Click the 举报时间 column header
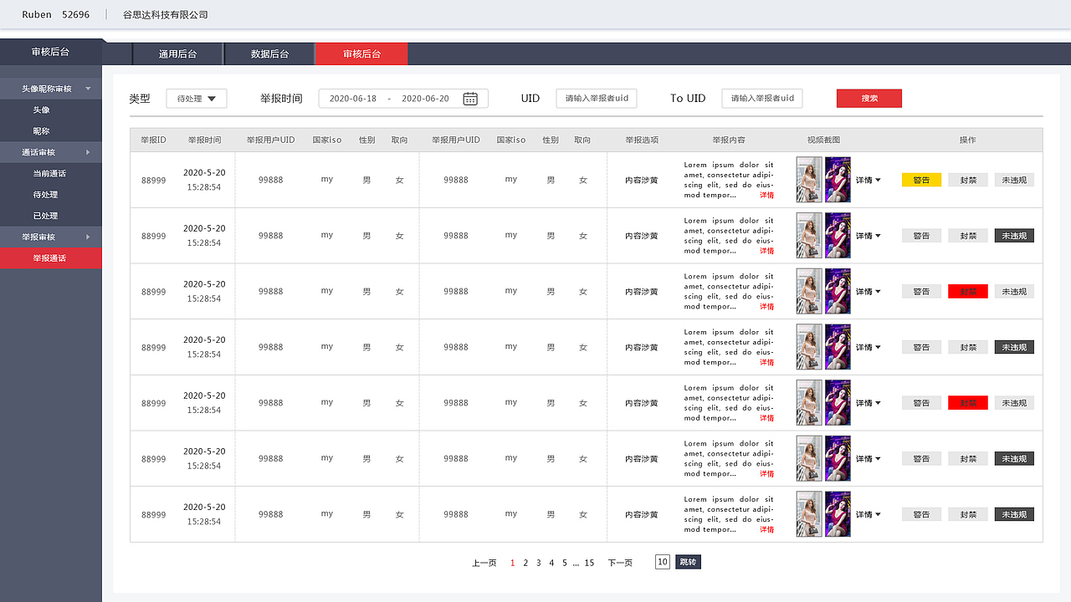Screen dimensions: 1071x602 [x=205, y=140]
